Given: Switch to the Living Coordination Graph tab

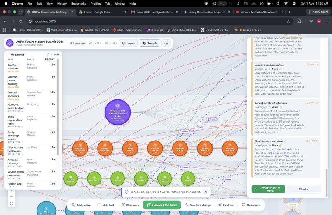Looking at the screenshot, I should pyautogui.click(x=206, y=12).
